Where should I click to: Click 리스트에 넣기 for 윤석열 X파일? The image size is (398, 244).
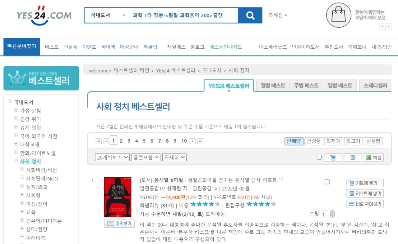point(365,193)
